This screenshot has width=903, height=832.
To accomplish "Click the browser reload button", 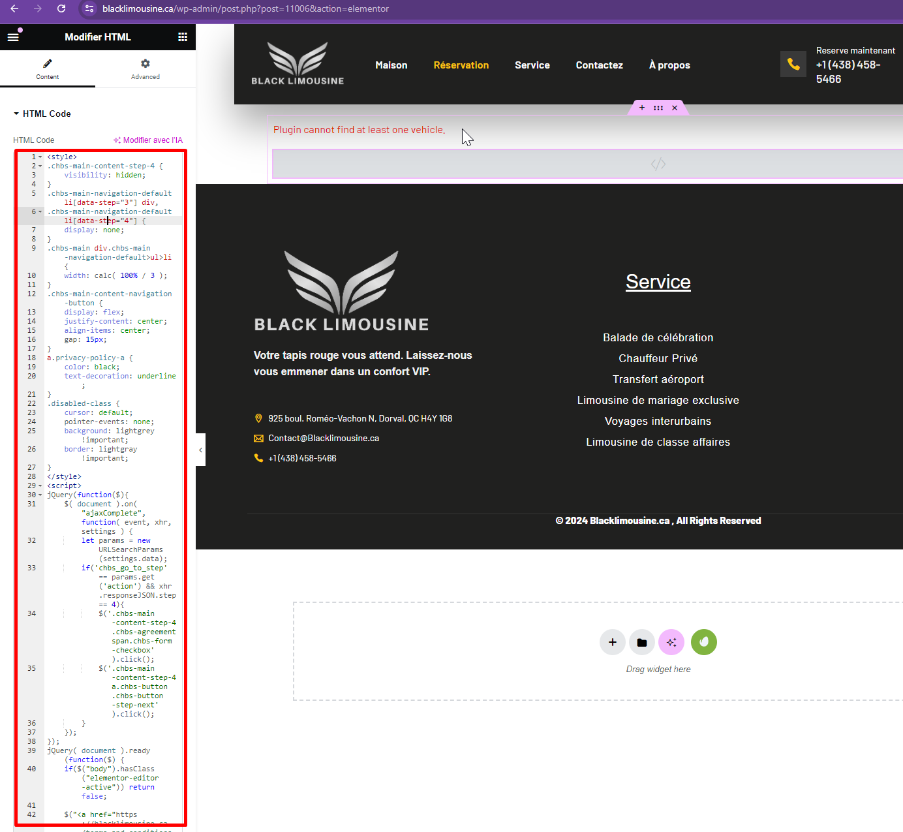I will pyautogui.click(x=61, y=8).
